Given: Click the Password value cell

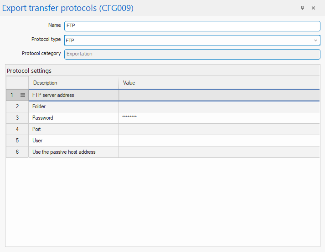Looking at the screenshot, I should [219, 118].
